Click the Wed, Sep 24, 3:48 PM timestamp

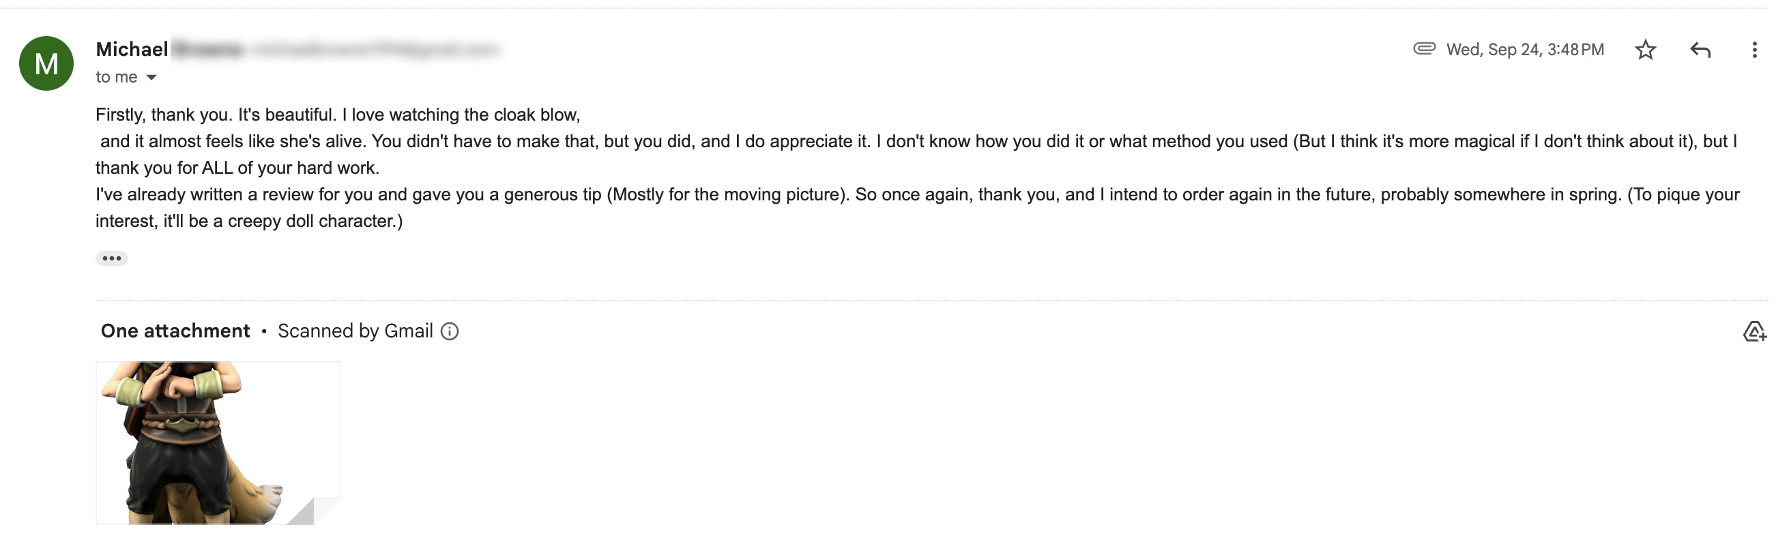click(1524, 50)
